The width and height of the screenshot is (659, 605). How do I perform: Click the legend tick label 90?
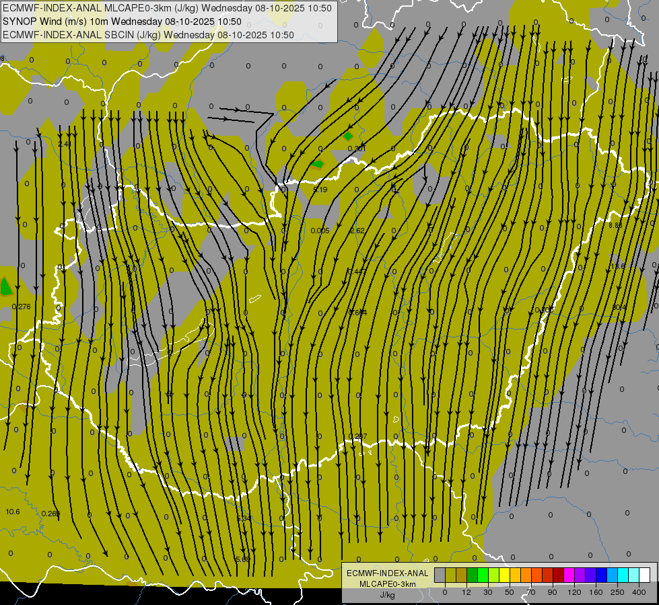pyautogui.click(x=552, y=592)
